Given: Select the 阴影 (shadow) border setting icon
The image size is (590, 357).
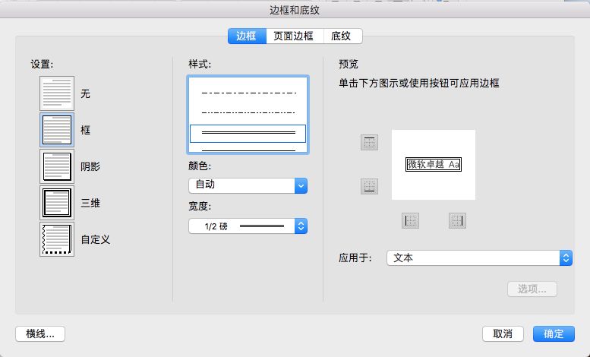Looking at the screenshot, I should pos(57,166).
